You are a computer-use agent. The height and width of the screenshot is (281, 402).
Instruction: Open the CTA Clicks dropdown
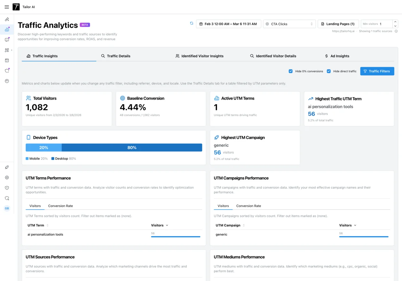289,24
